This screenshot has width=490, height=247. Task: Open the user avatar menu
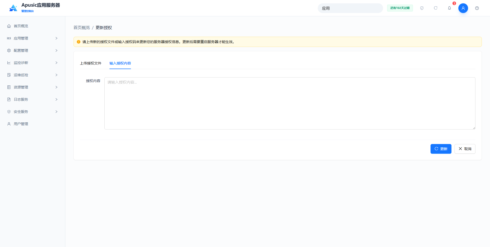(463, 8)
